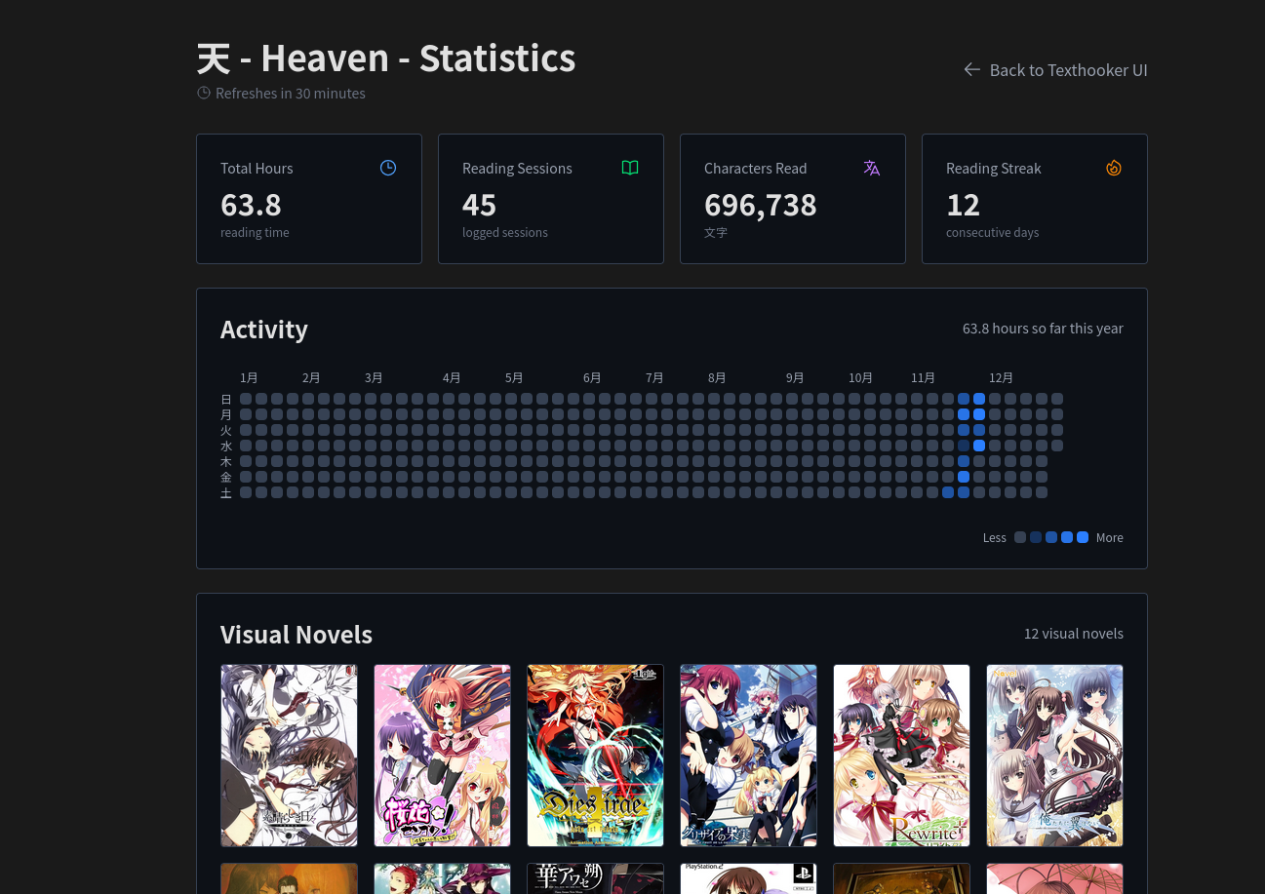Click the back arrow icon beside Texthooker UI

click(971, 69)
